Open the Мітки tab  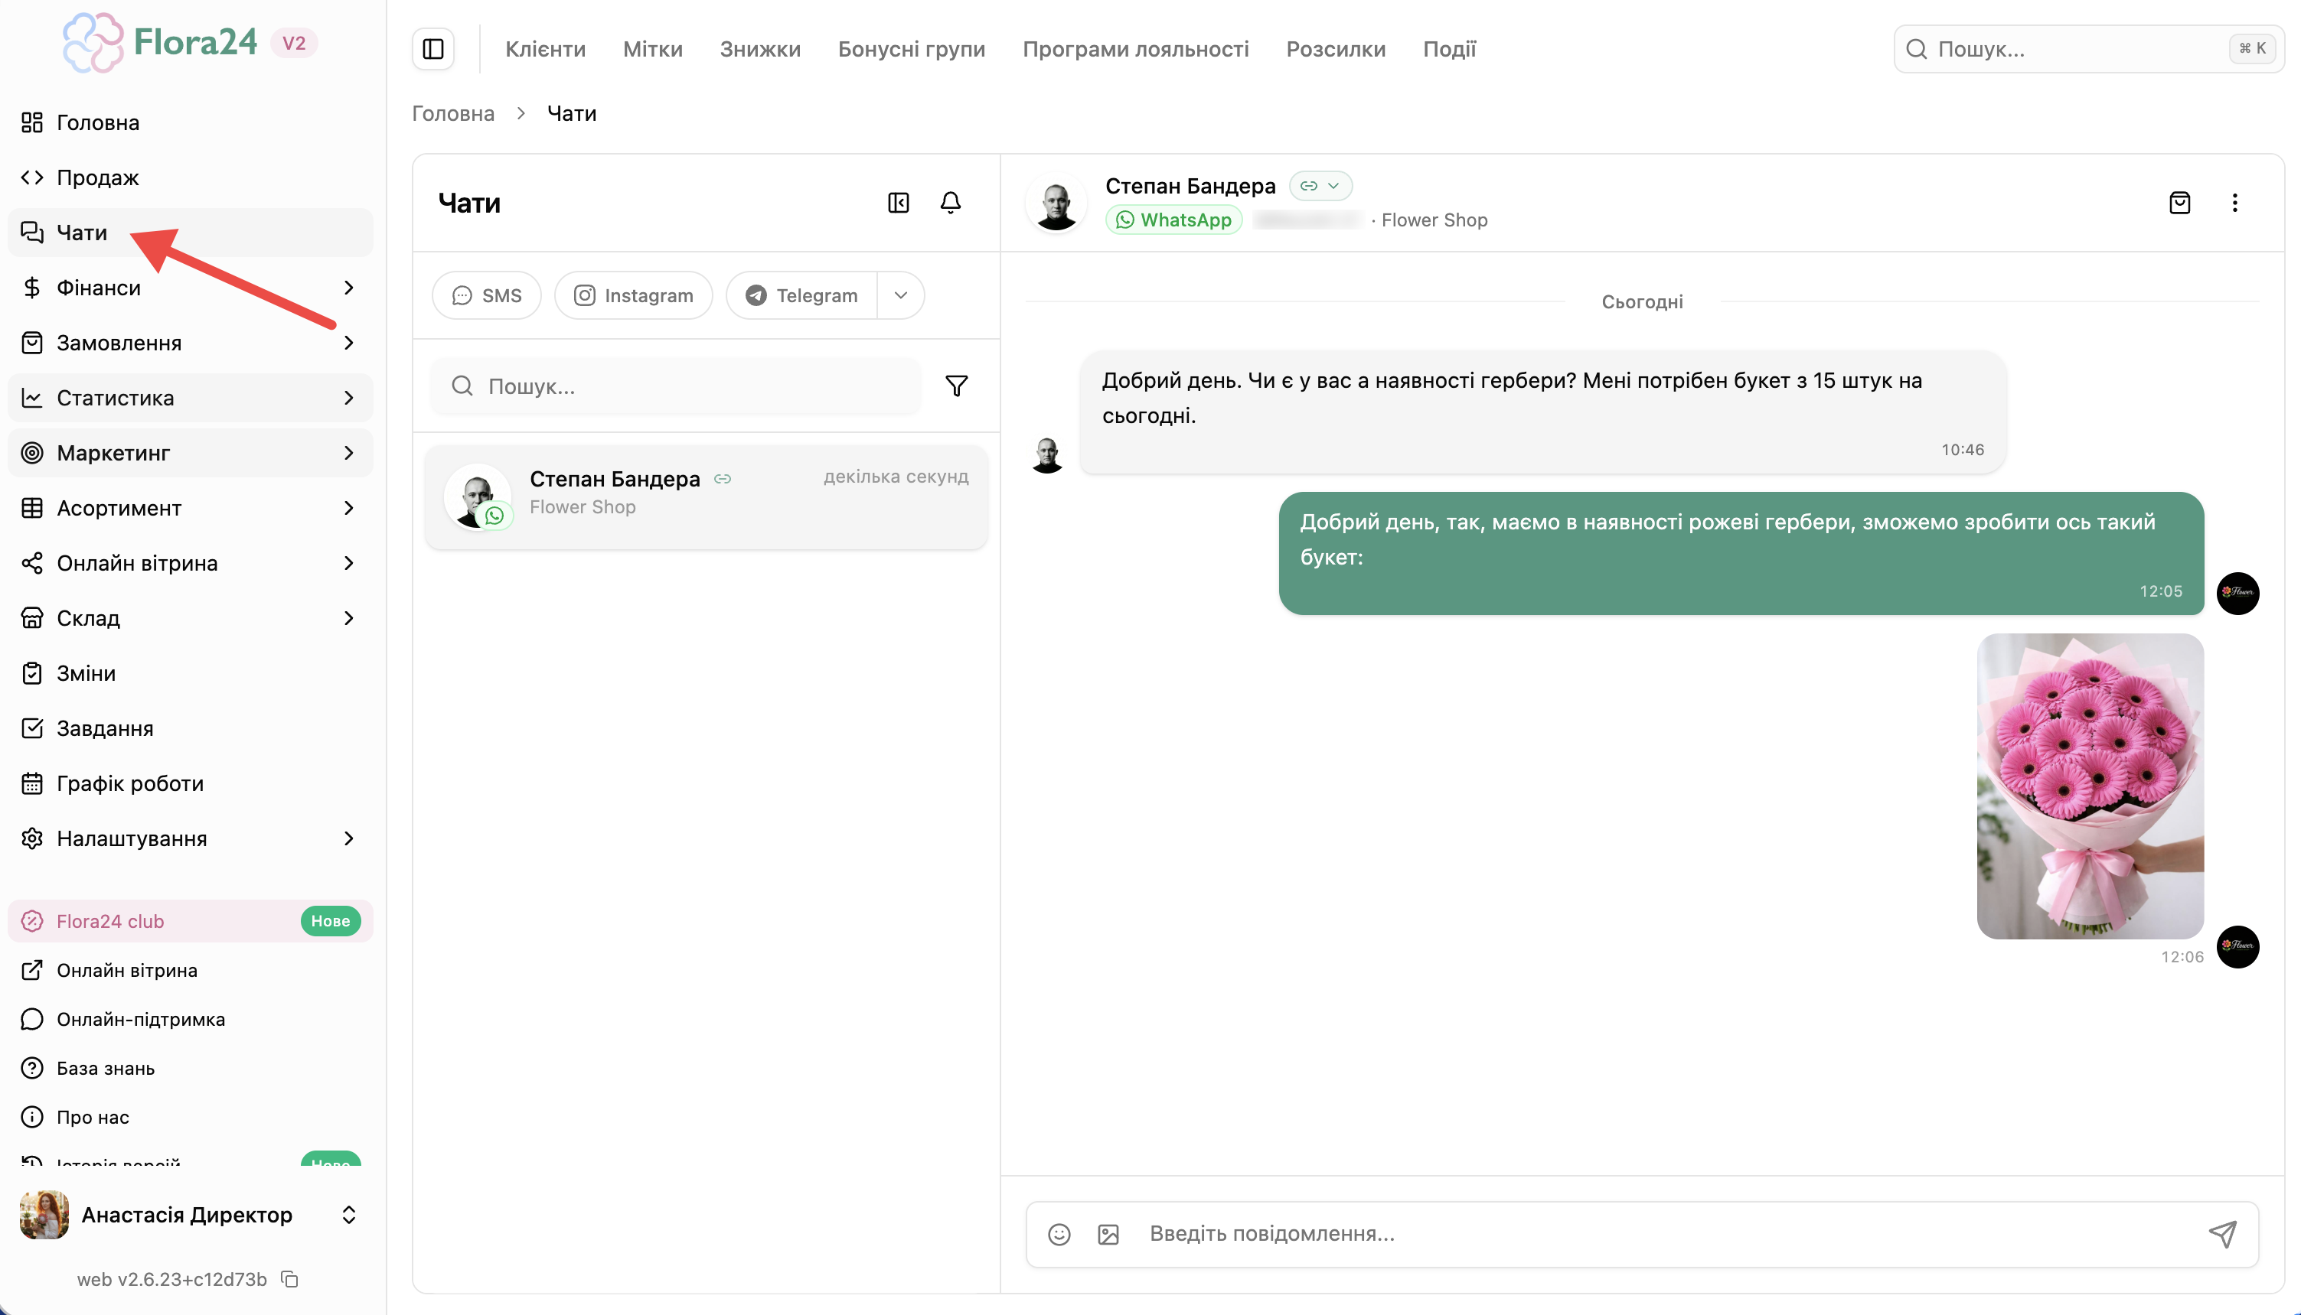(652, 49)
